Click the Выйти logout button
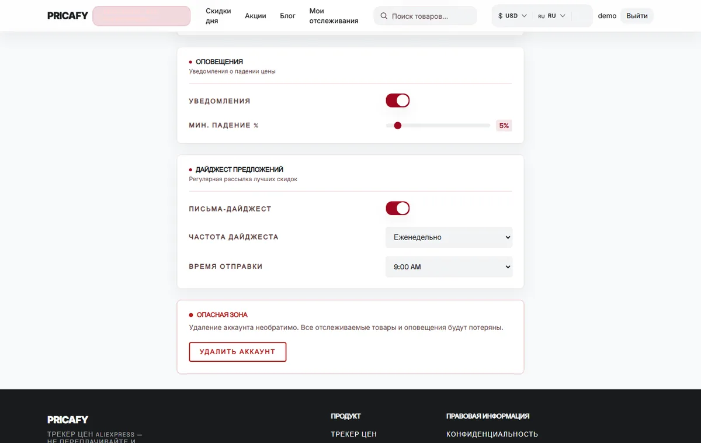This screenshot has width=701, height=443. point(637,16)
